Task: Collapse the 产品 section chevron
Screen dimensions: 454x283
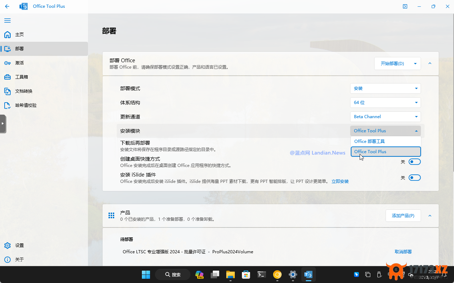Action: point(430,216)
